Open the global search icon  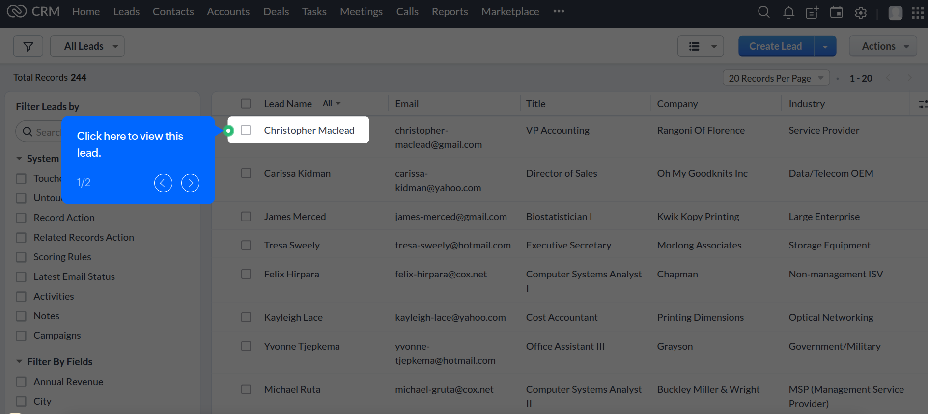point(763,12)
